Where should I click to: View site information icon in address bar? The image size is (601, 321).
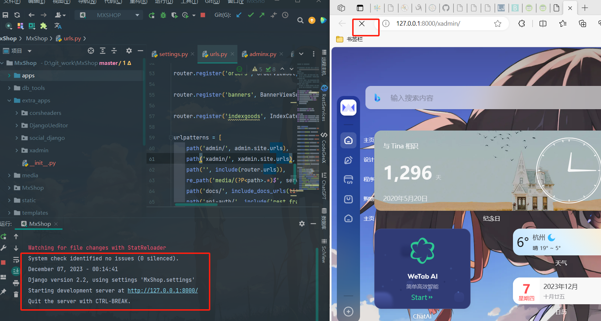pyautogui.click(x=386, y=24)
